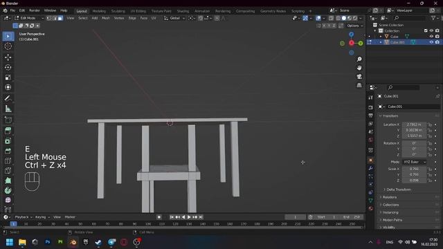Open the Mesh menu in viewport header

[x=106, y=18]
